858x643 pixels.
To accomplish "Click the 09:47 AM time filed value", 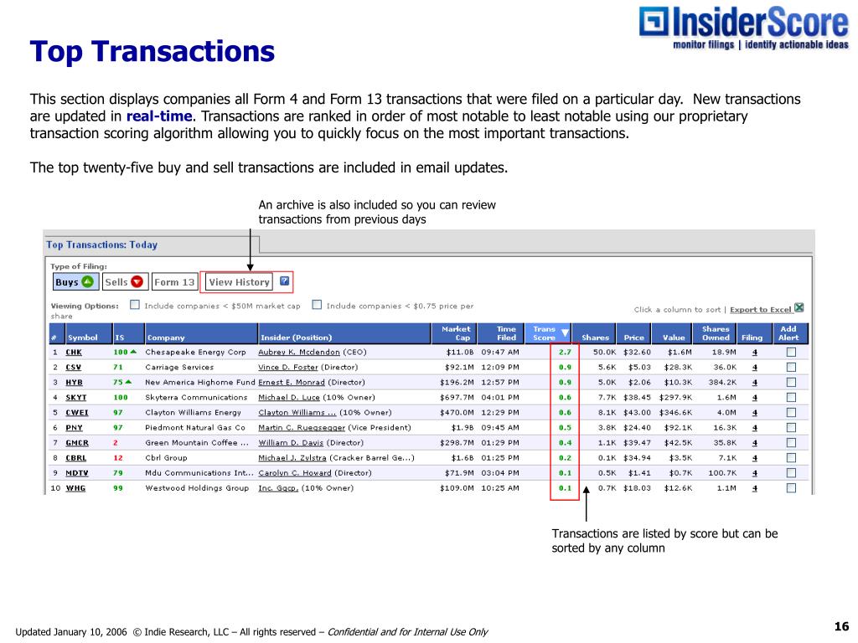I will (x=500, y=352).
